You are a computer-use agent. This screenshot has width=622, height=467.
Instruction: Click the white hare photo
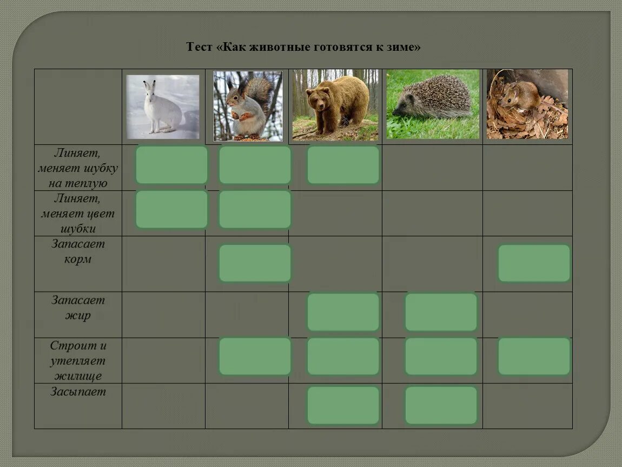click(163, 107)
